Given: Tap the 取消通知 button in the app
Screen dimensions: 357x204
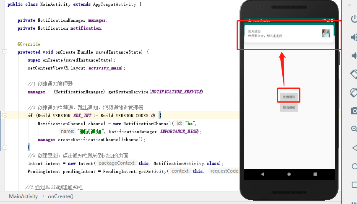Looking at the screenshot, I should (289, 108).
